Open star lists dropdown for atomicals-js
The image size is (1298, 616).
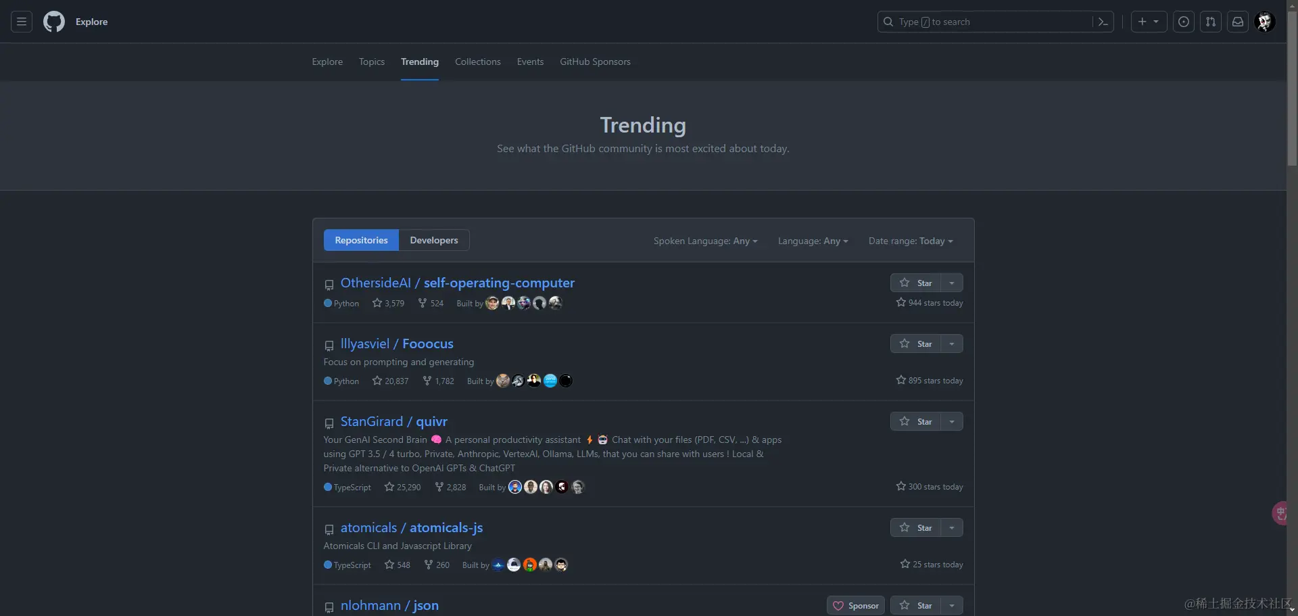[x=952, y=527]
